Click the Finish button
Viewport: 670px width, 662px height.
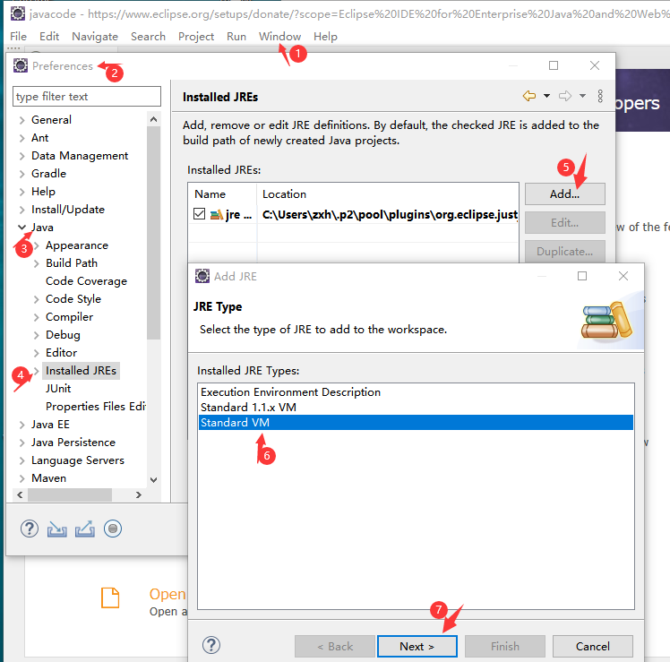tap(505, 646)
